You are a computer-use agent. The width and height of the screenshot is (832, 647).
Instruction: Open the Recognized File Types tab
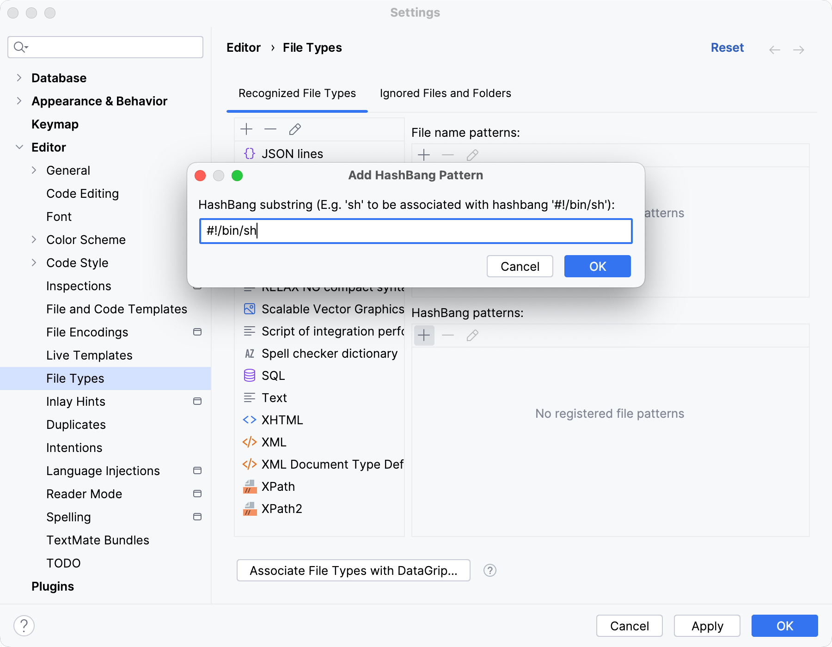[297, 93]
